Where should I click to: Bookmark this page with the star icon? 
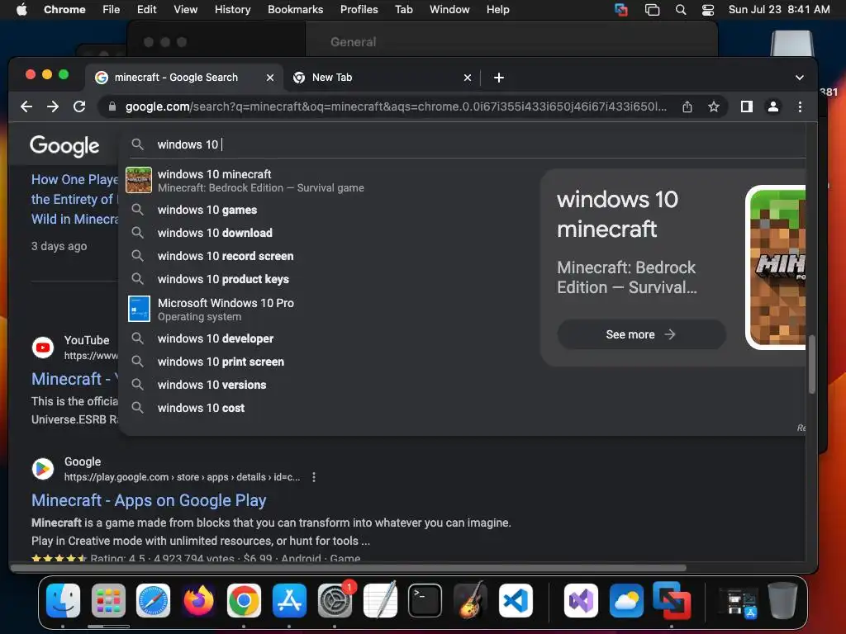click(713, 106)
